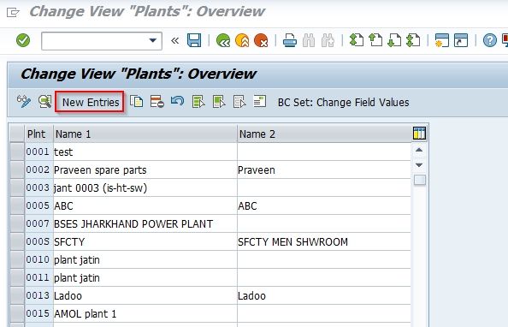Click the yellow Exit icon

coord(242,40)
